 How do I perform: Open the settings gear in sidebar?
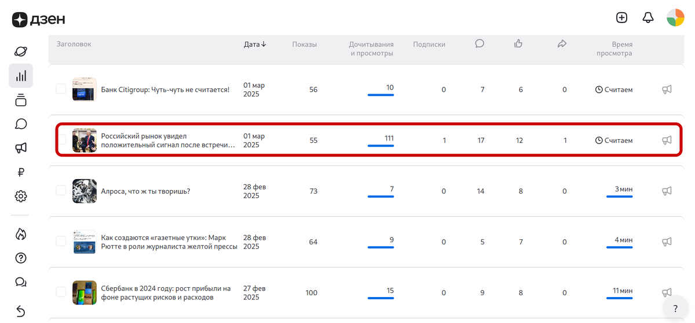21,196
